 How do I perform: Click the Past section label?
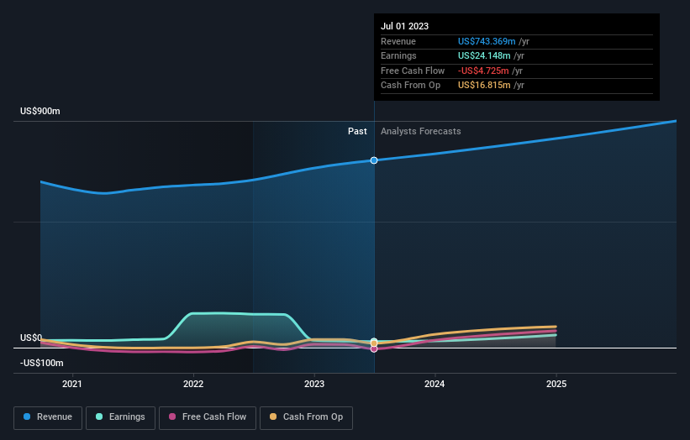[x=357, y=132]
